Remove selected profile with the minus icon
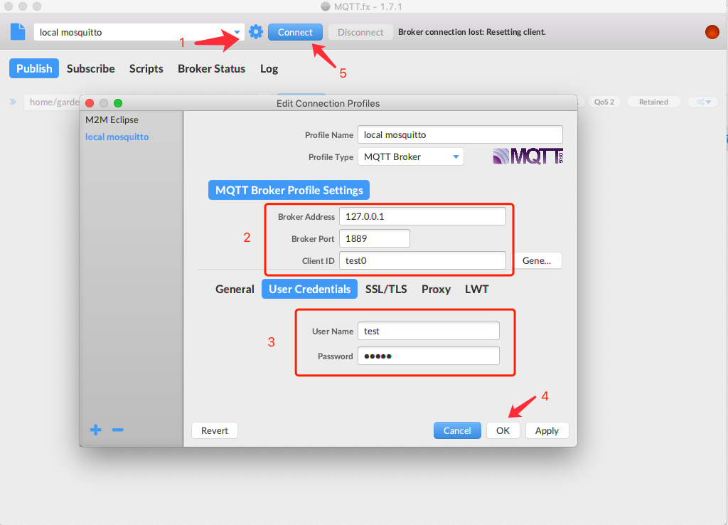Viewport: 728px width, 525px height. [x=117, y=430]
